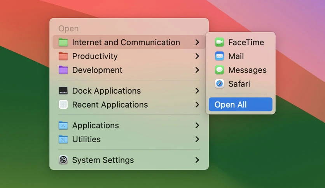Expand the Applications submenu chevron
325x188 pixels.
(197, 125)
